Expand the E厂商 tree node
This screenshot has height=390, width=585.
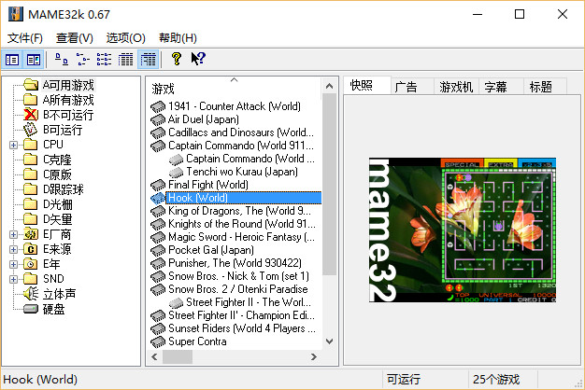point(13,234)
